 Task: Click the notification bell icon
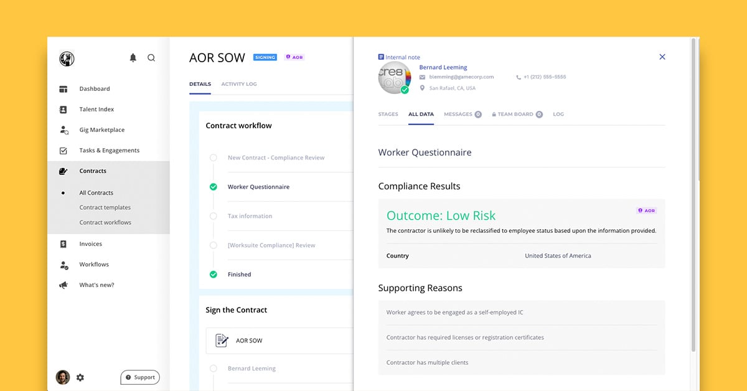pyautogui.click(x=133, y=58)
